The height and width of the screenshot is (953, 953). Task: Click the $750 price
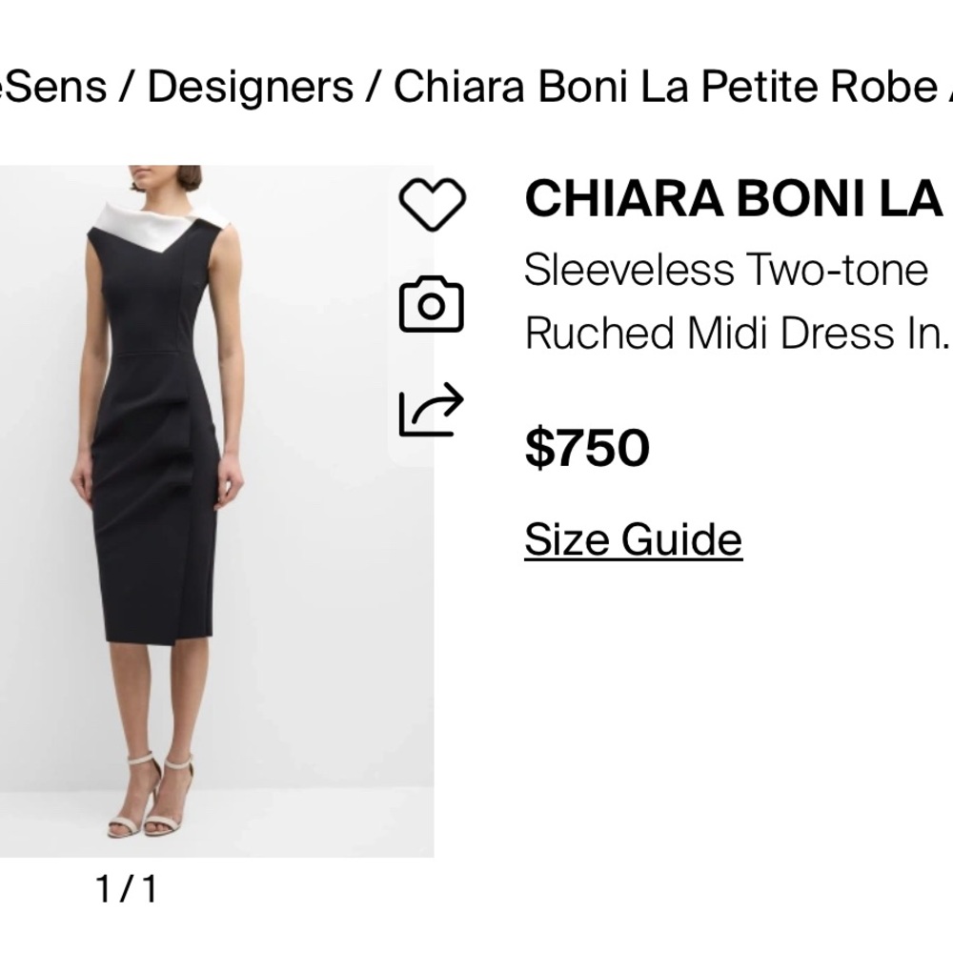pyautogui.click(x=585, y=446)
